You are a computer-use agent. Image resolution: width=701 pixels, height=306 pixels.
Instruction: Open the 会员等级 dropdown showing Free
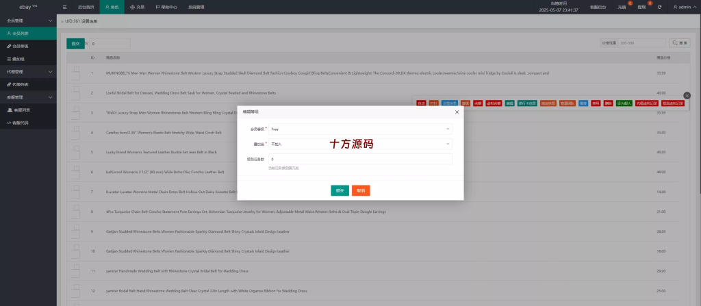click(x=360, y=129)
